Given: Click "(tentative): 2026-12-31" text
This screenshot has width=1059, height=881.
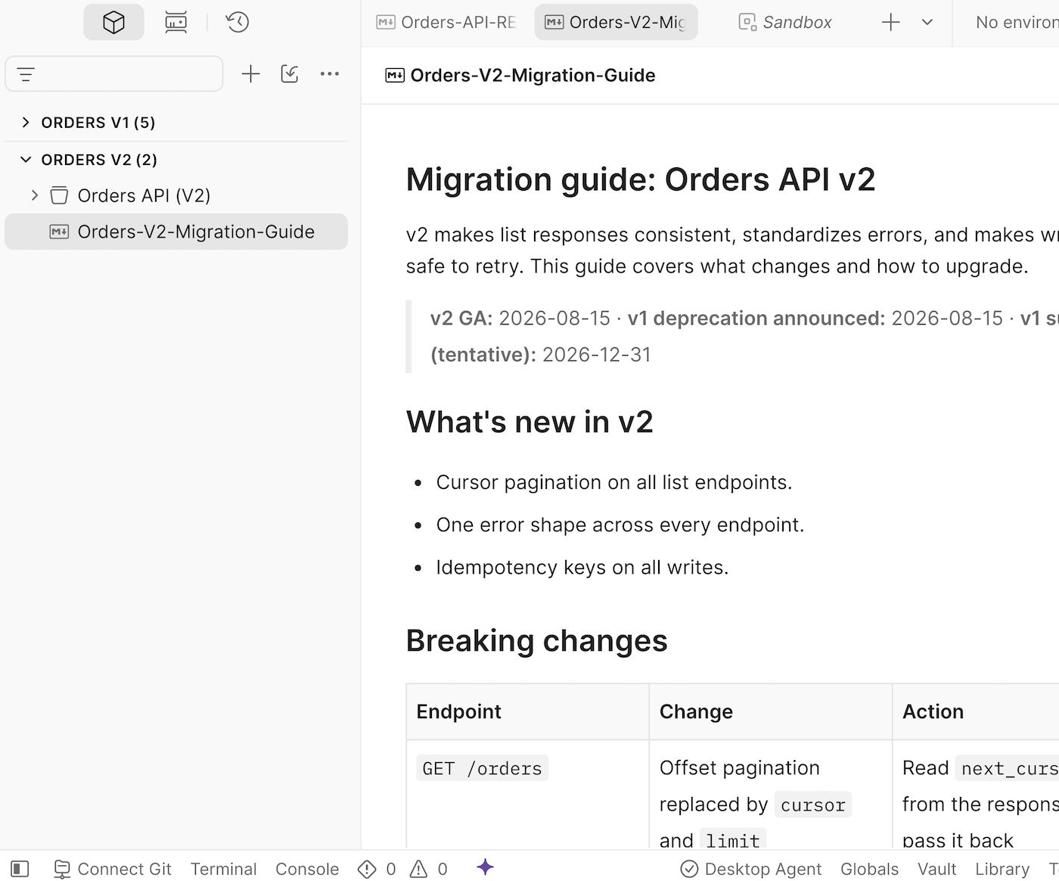Looking at the screenshot, I should pyautogui.click(x=541, y=354).
